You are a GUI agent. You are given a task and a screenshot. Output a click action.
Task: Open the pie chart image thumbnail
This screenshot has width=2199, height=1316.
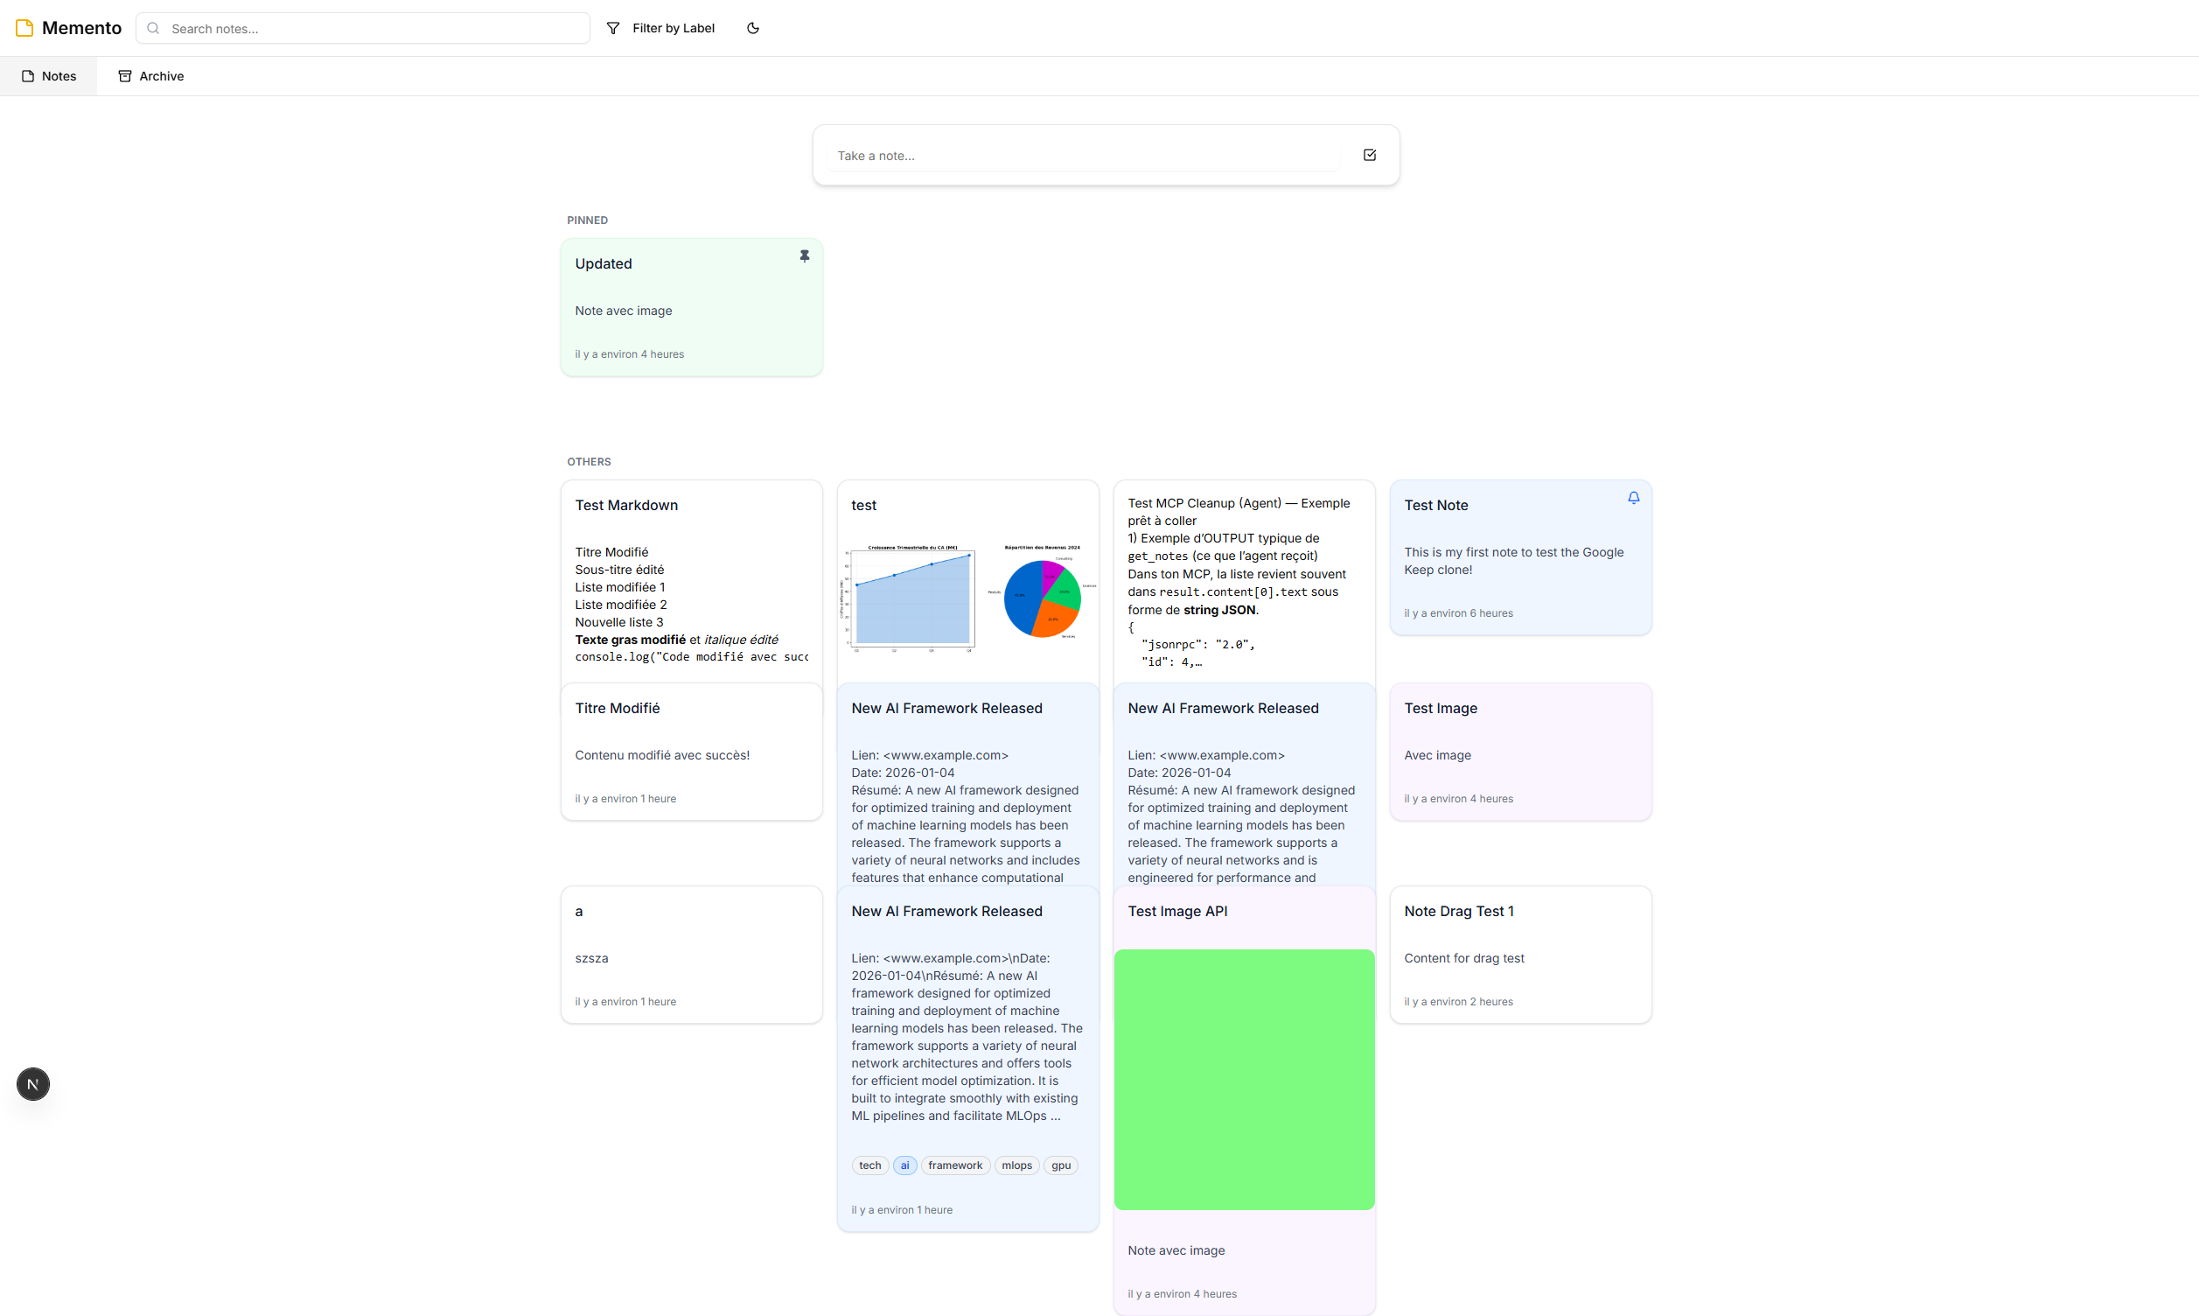pos(1043,596)
